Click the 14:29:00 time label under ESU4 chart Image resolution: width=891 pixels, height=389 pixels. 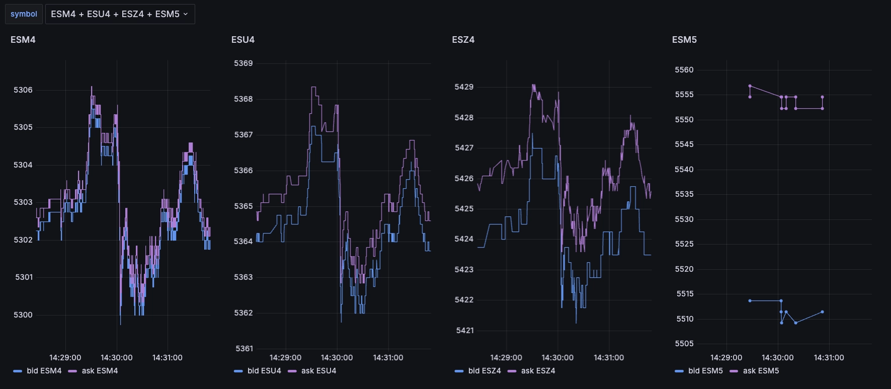285,358
